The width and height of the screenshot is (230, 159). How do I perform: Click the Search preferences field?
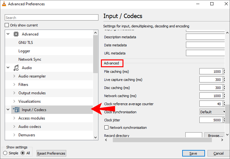[x=52, y=18]
